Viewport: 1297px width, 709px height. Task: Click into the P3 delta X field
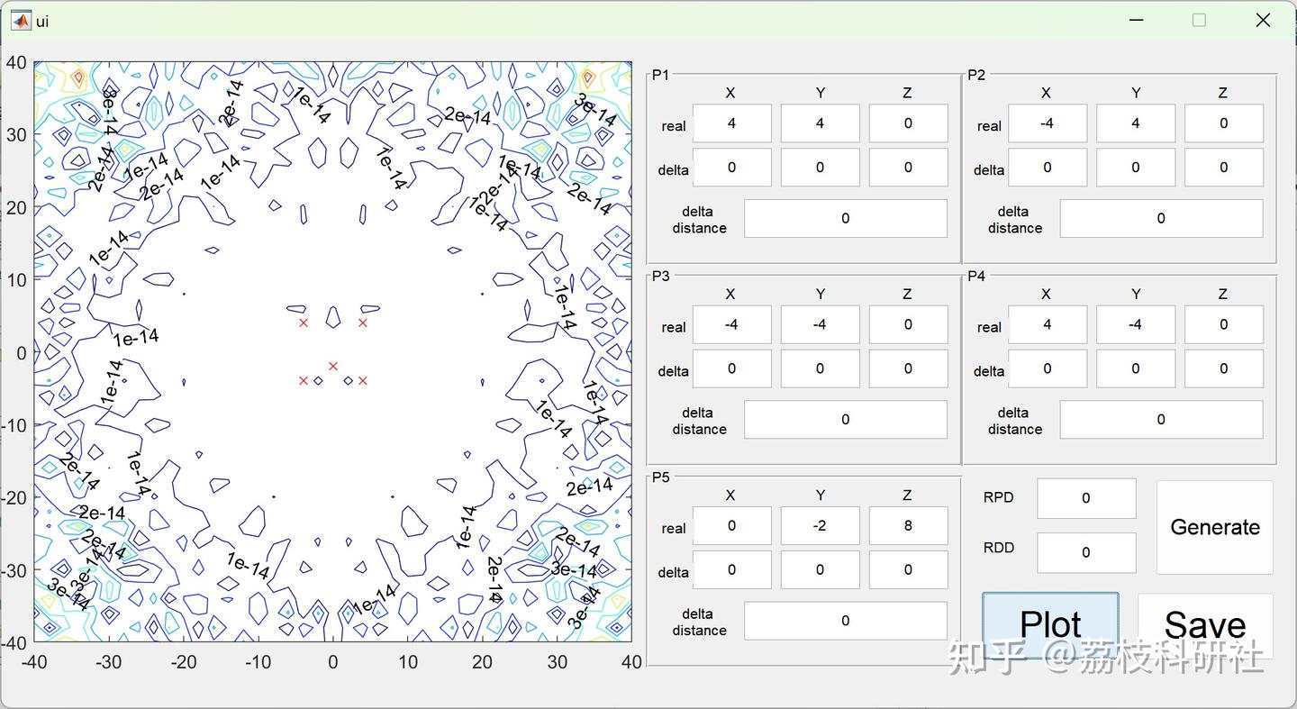731,368
